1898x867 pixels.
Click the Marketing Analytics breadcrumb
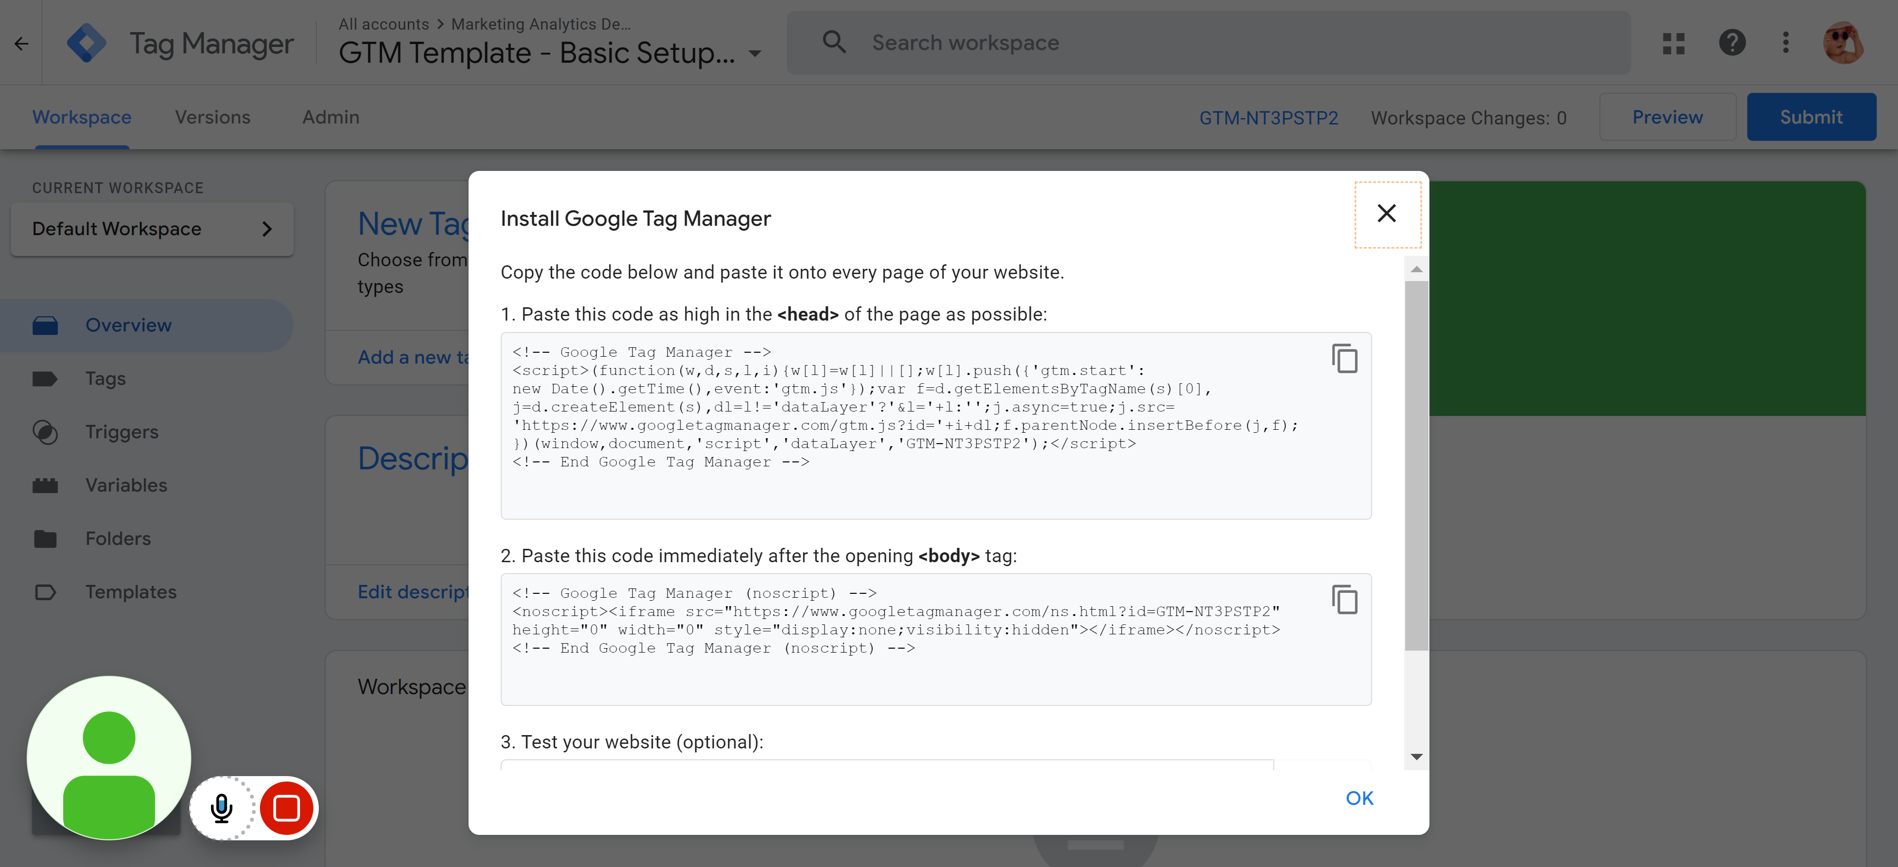[x=541, y=24]
